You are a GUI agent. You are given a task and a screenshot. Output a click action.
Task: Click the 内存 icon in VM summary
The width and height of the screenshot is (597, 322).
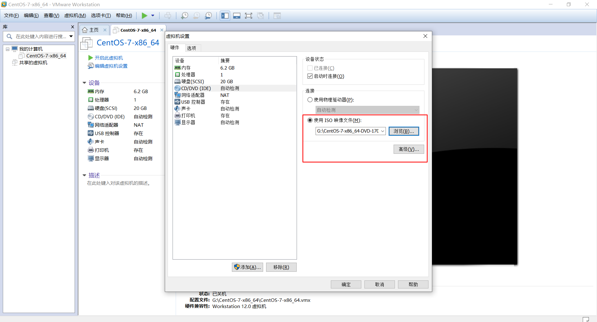click(91, 91)
